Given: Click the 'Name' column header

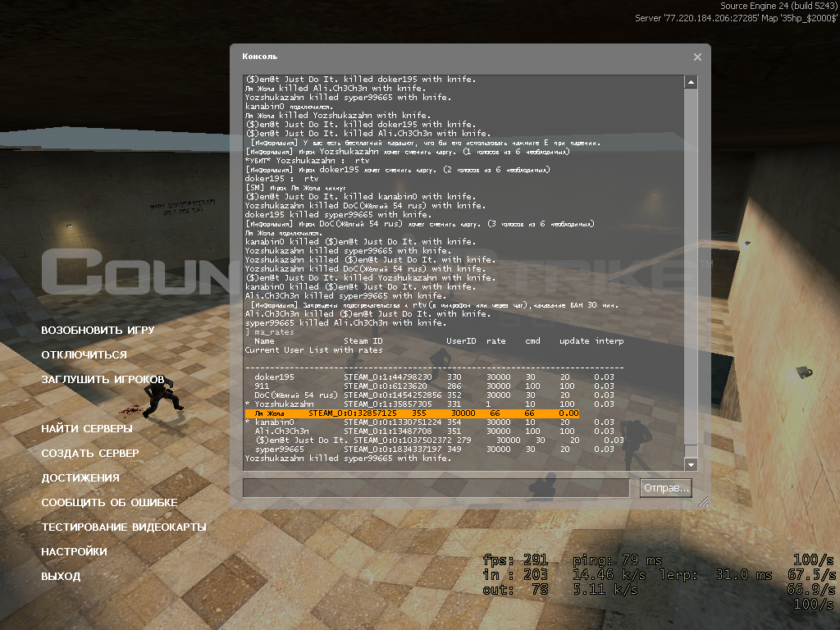Looking at the screenshot, I should [x=264, y=340].
